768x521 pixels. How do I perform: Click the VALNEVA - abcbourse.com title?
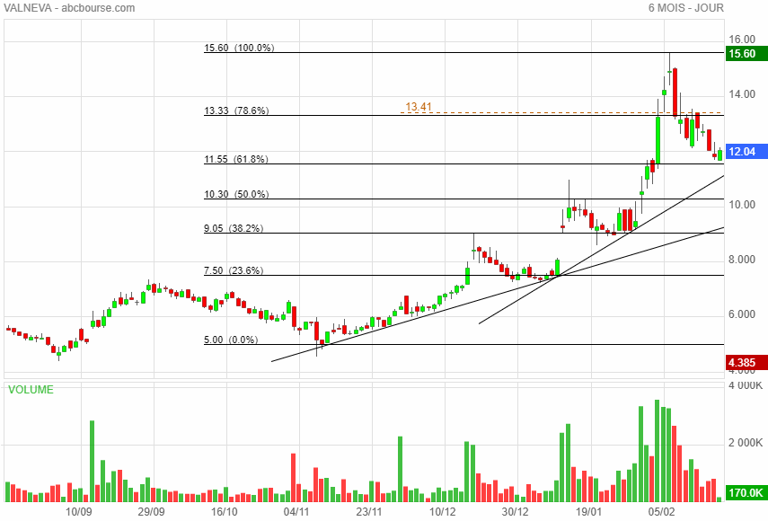coord(69,8)
